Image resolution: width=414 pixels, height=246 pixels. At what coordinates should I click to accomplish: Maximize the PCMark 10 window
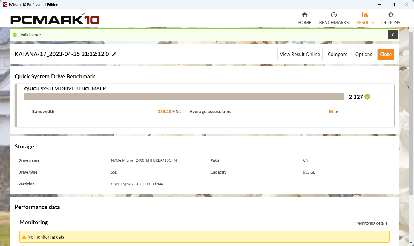click(393, 4)
